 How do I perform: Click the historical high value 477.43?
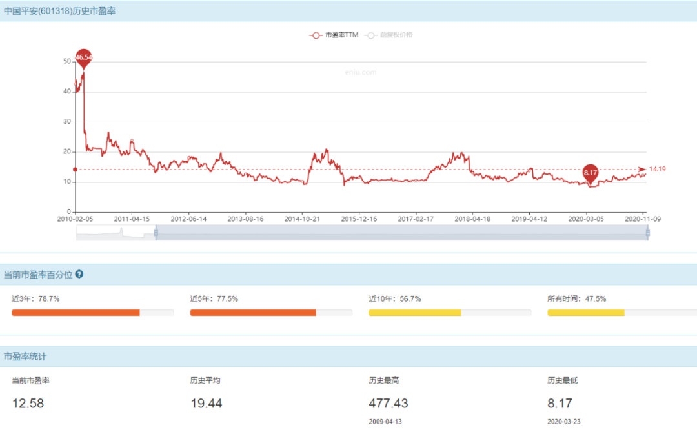pos(389,404)
